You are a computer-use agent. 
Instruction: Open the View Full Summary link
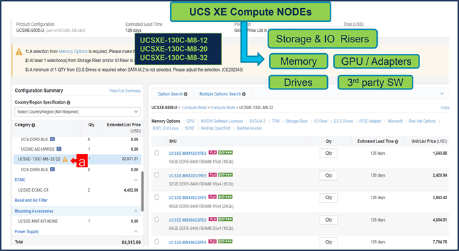(125, 91)
